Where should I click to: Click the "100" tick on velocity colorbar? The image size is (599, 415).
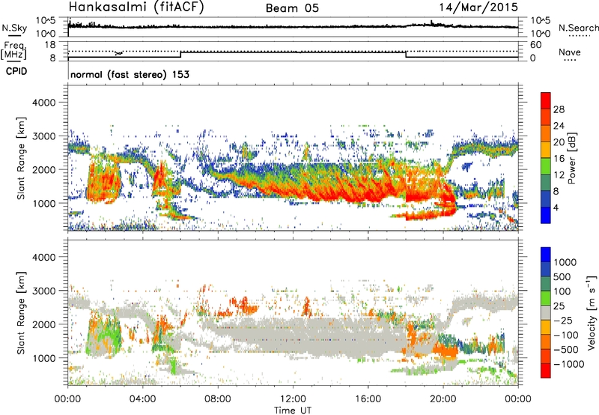[562, 291]
